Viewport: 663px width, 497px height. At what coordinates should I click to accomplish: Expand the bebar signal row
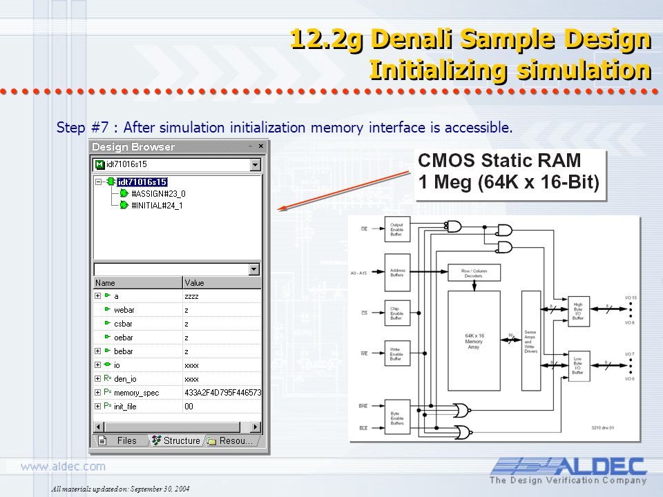pos(97,351)
